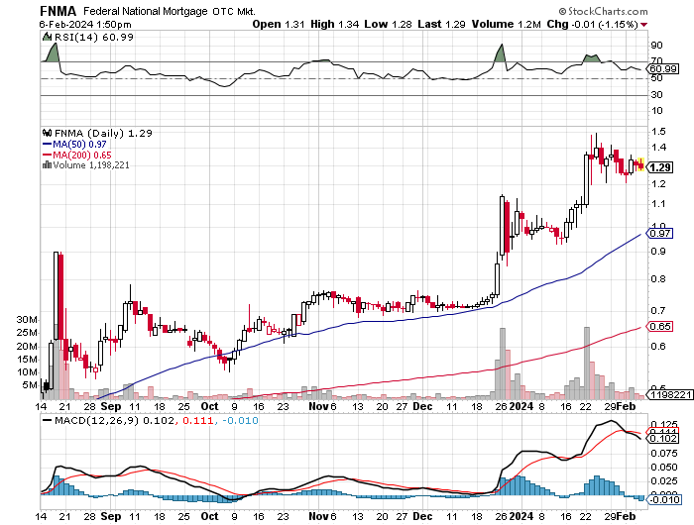694x525 pixels.
Task: Click the black MACD legend line marker
Action: point(47,420)
